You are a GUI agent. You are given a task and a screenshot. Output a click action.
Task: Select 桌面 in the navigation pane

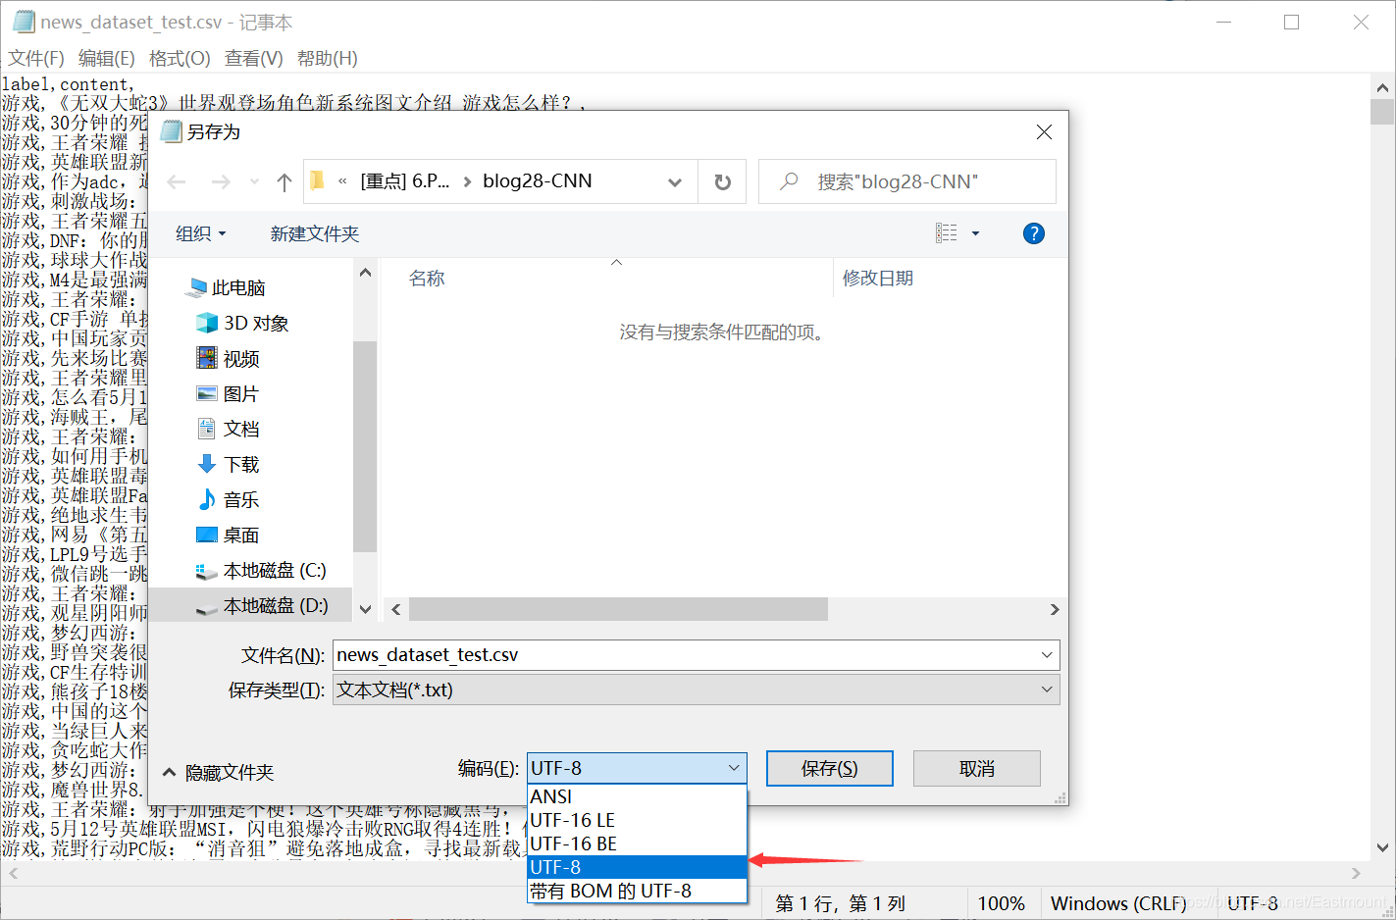tap(240, 535)
